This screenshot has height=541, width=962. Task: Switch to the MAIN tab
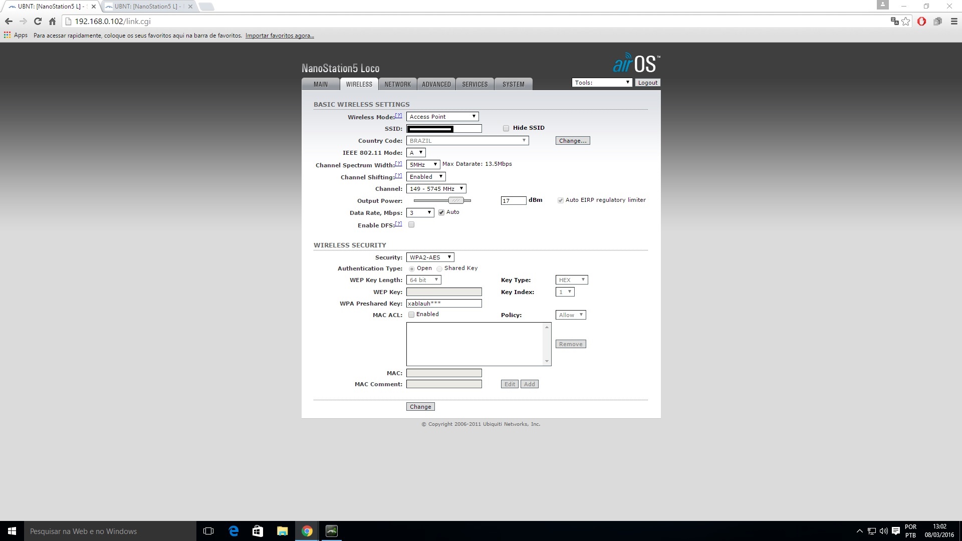(321, 84)
